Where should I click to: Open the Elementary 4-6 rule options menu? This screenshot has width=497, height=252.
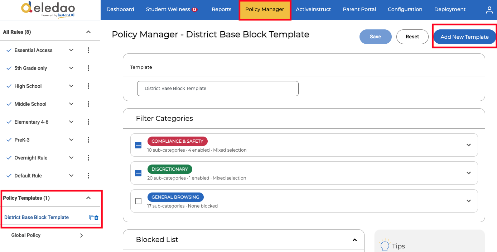point(88,122)
